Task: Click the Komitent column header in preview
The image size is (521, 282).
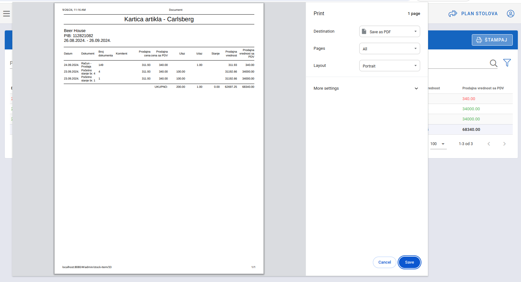Action: point(121,54)
